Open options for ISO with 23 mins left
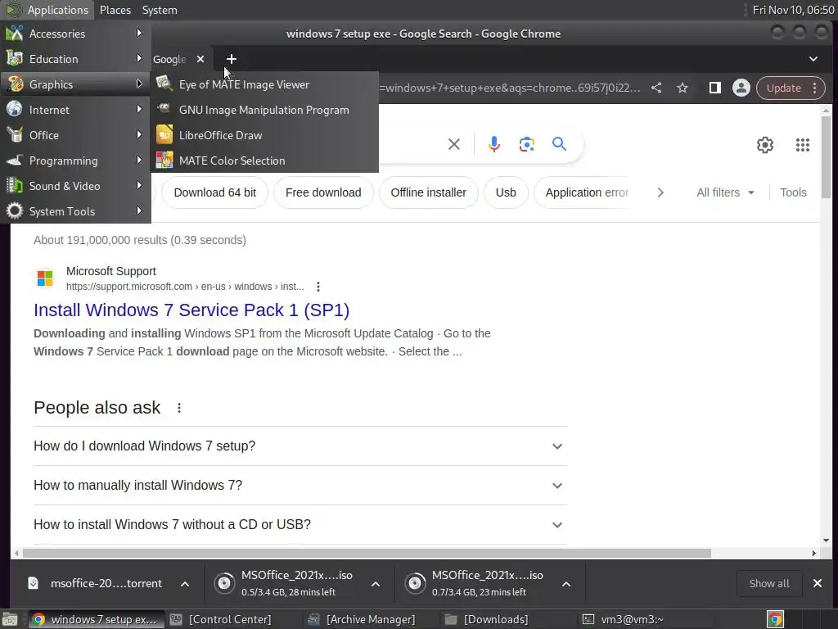838x629 pixels. click(566, 583)
